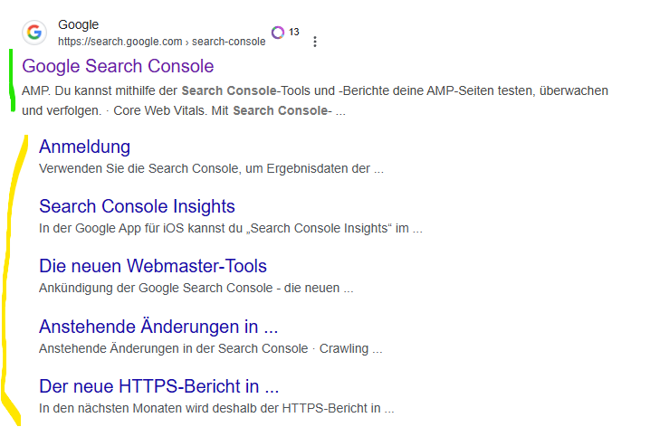Open Der neue HTTPS-Bericht in ... link

[x=158, y=386]
